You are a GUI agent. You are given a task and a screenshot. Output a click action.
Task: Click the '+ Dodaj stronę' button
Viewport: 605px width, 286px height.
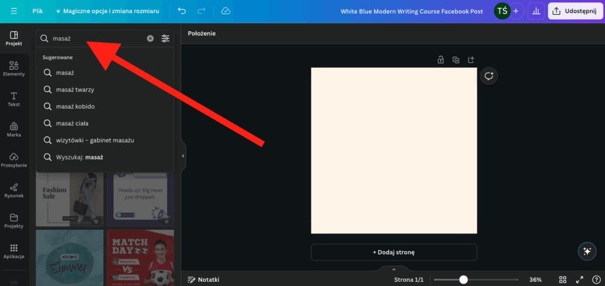(394, 252)
